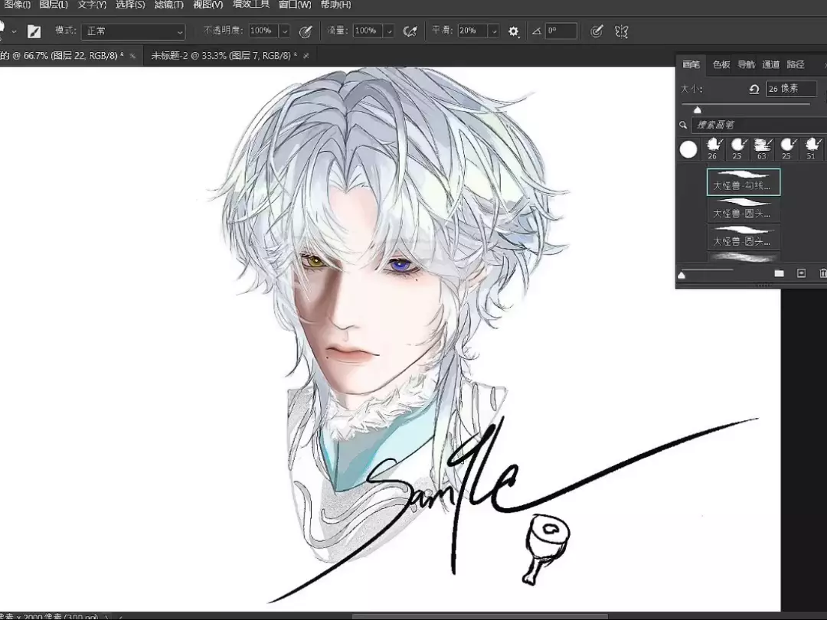The width and height of the screenshot is (827, 620).
Task: Open the 窗口(W) menu
Action: tap(294, 5)
